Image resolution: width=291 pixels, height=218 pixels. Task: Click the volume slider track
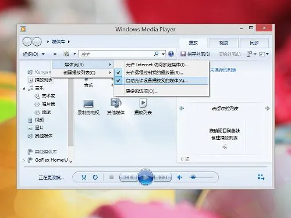[201, 177]
